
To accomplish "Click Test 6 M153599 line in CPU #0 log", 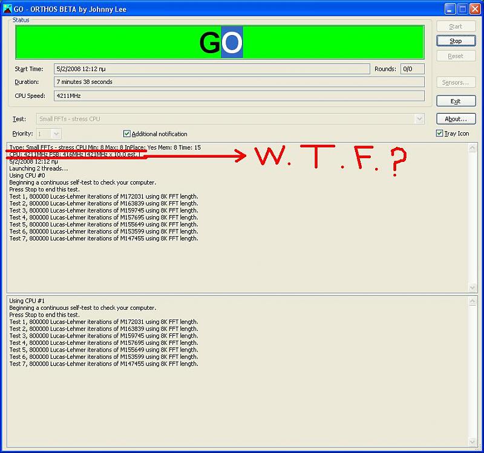I will pos(103,231).
